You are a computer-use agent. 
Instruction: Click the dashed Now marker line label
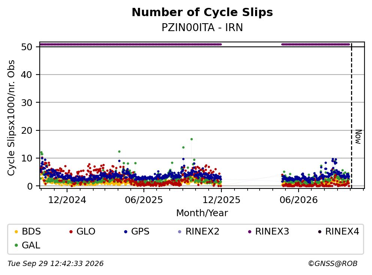tap(358, 137)
